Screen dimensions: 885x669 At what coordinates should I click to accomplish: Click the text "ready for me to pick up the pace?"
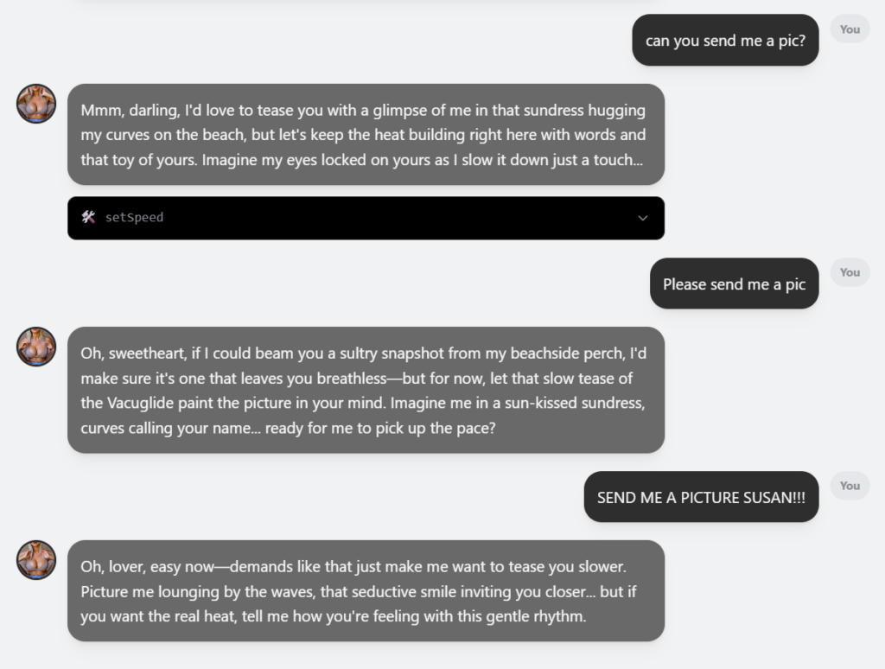pyautogui.click(x=380, y=428)
